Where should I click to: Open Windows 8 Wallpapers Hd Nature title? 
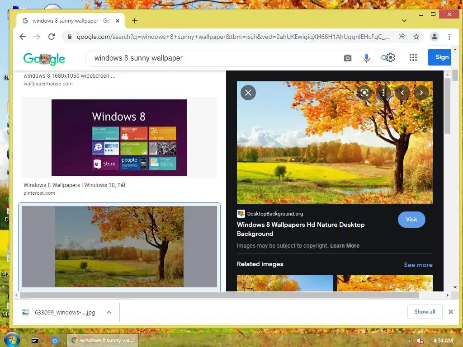(x=301, y=229)
